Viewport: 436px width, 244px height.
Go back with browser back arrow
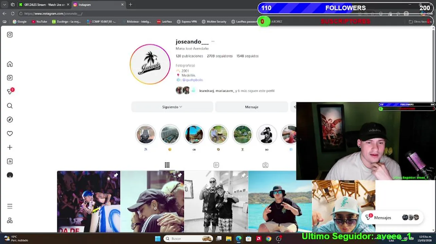4,14
